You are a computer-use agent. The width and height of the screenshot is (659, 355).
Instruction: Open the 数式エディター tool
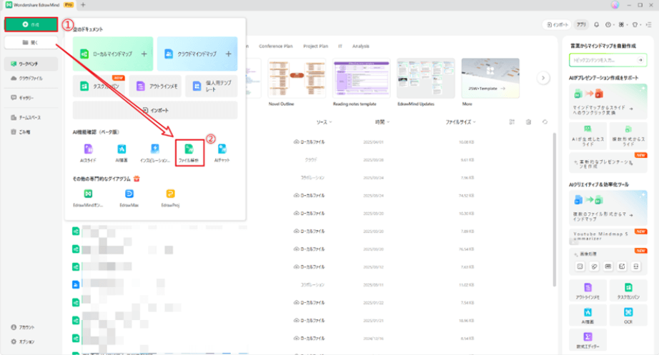[x=588, y=339]
